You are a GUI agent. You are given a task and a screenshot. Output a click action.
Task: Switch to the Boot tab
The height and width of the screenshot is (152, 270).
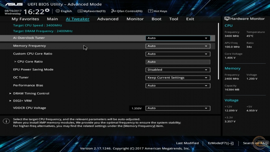coord(156,19)
